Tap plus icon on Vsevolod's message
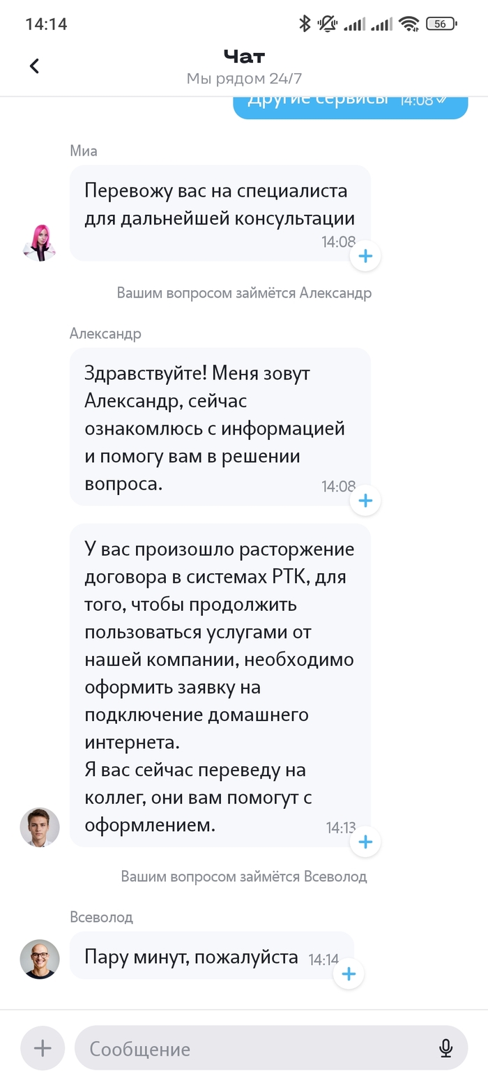Viewport: 488px width, 1085px height. click(349, 974)
